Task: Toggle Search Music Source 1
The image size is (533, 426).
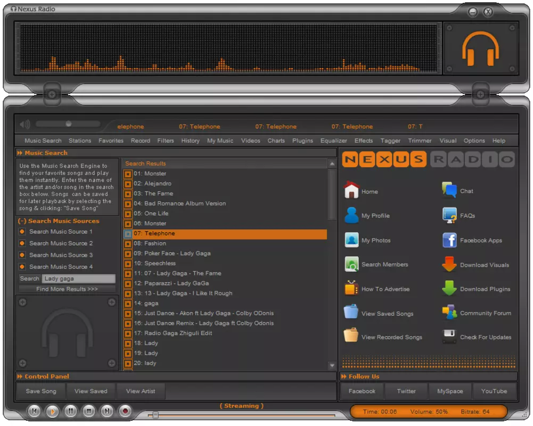Action: [x=22, y=232]
